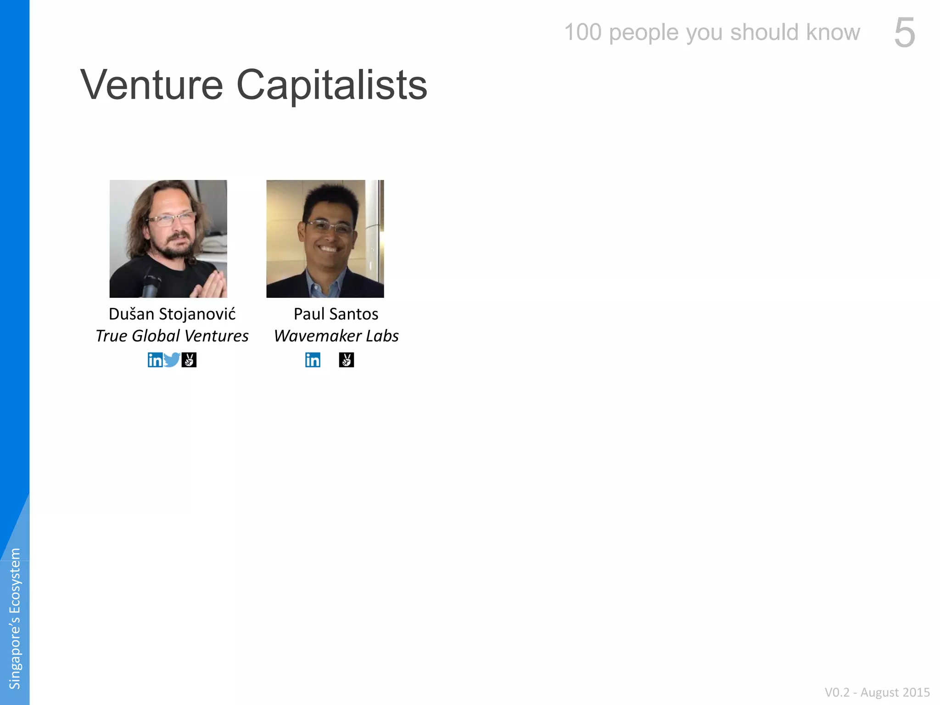Open Paul Santos's LinkedIn icon
Image resolution: width=940 pixels, height=705 pixels.
313,360
